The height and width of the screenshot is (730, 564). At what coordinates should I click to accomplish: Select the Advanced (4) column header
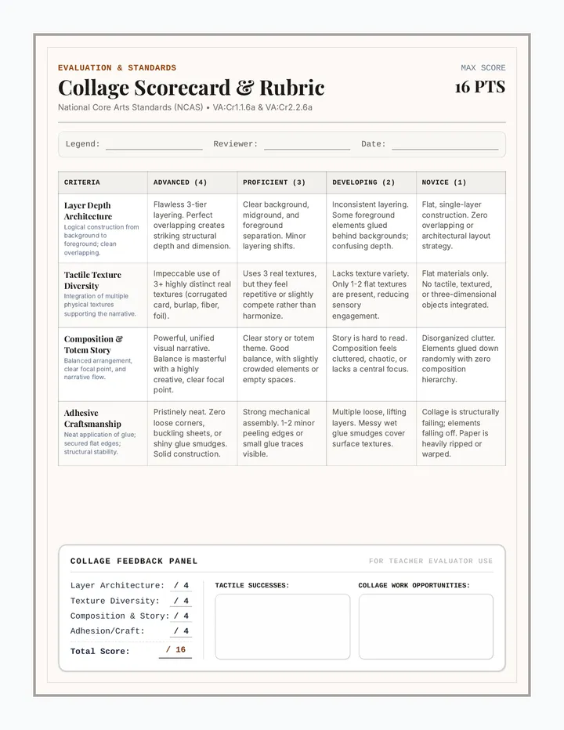[x=193, y=182]
